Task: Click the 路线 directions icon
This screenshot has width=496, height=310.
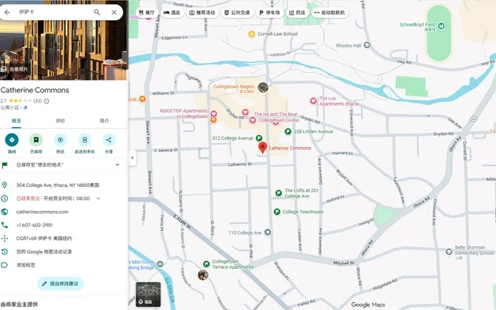Action: pyautogui.click(x=12, y=140)
